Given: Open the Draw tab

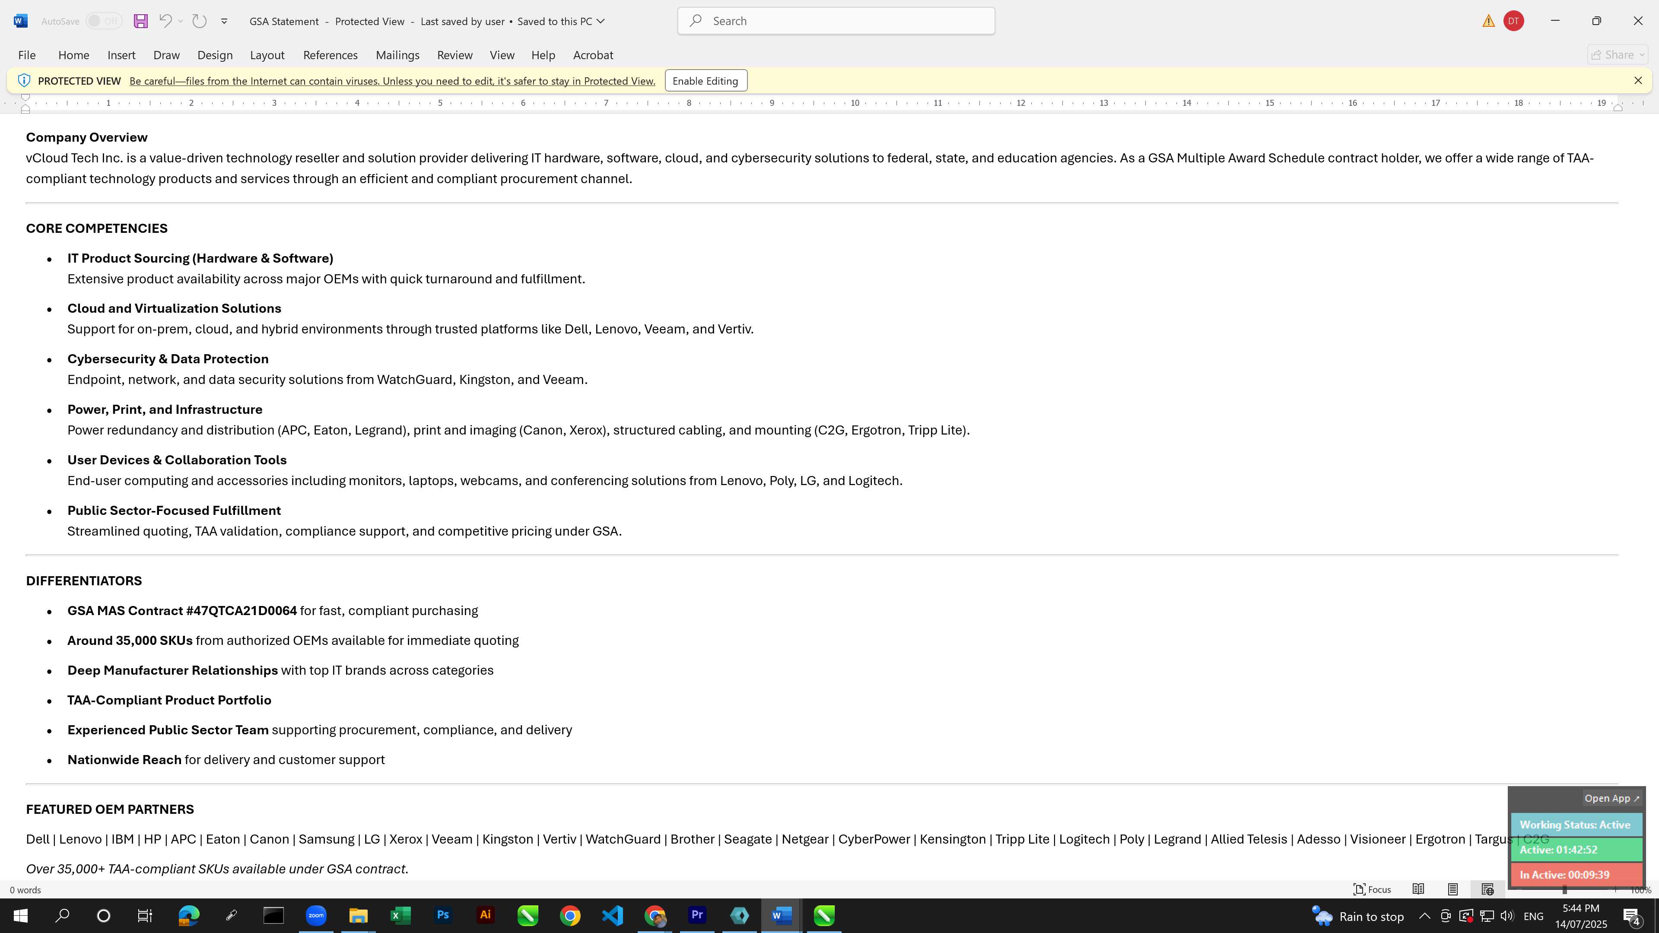Looking at the screenshot, I should click(166, 55).
